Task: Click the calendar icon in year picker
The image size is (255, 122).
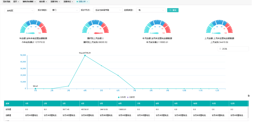Action: pyautogui.click(x=220, y=49)
